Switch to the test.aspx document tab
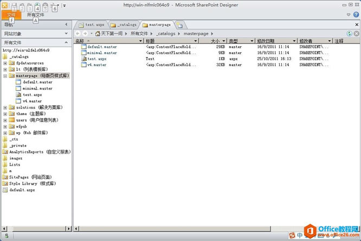 (92, 24)
